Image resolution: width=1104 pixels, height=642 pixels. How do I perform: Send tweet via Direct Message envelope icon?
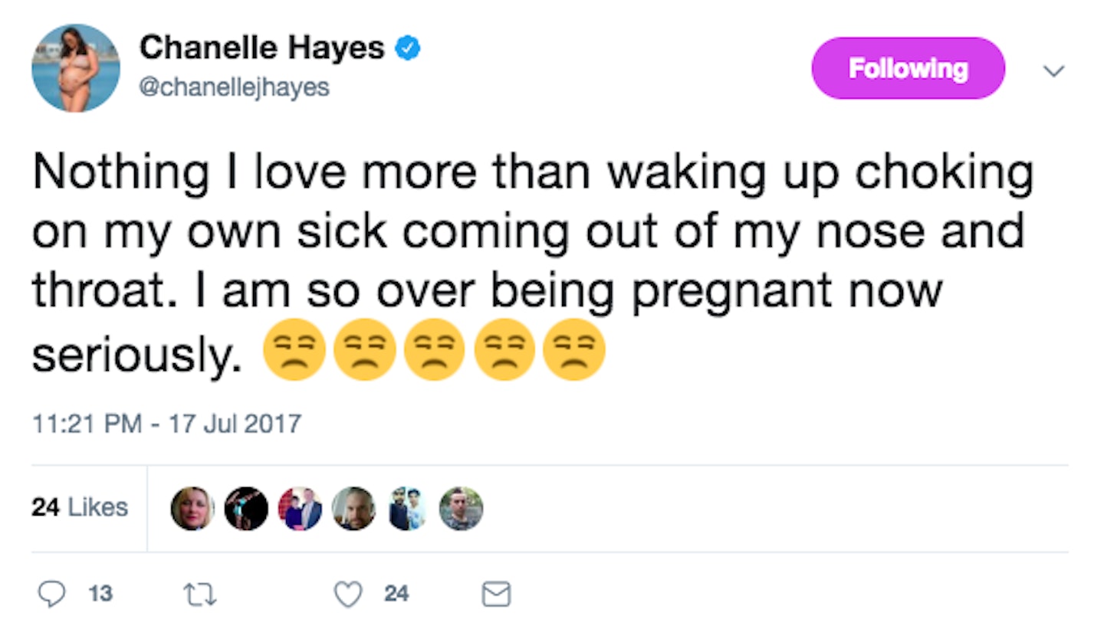(x=496, y=594)
